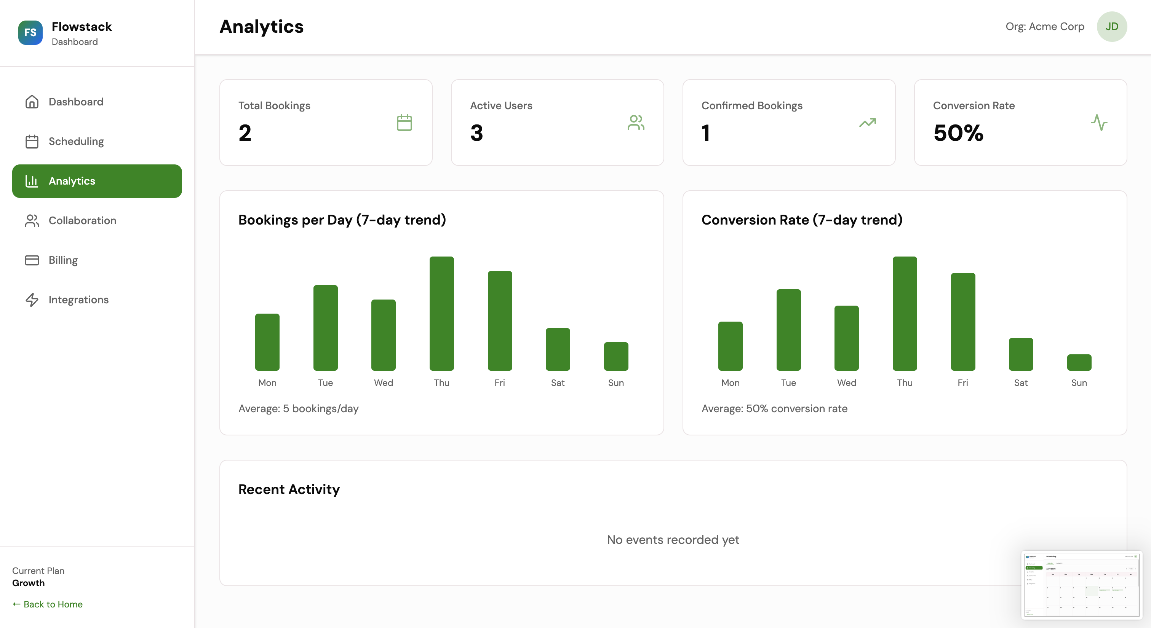The width and height of the screenshot is (1151, 628).
Task: Click the Wed bar in Bookings per Day
Action: tap(384, 335)
